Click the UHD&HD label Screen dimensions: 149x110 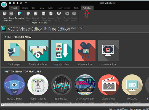[x=132, y=99]
